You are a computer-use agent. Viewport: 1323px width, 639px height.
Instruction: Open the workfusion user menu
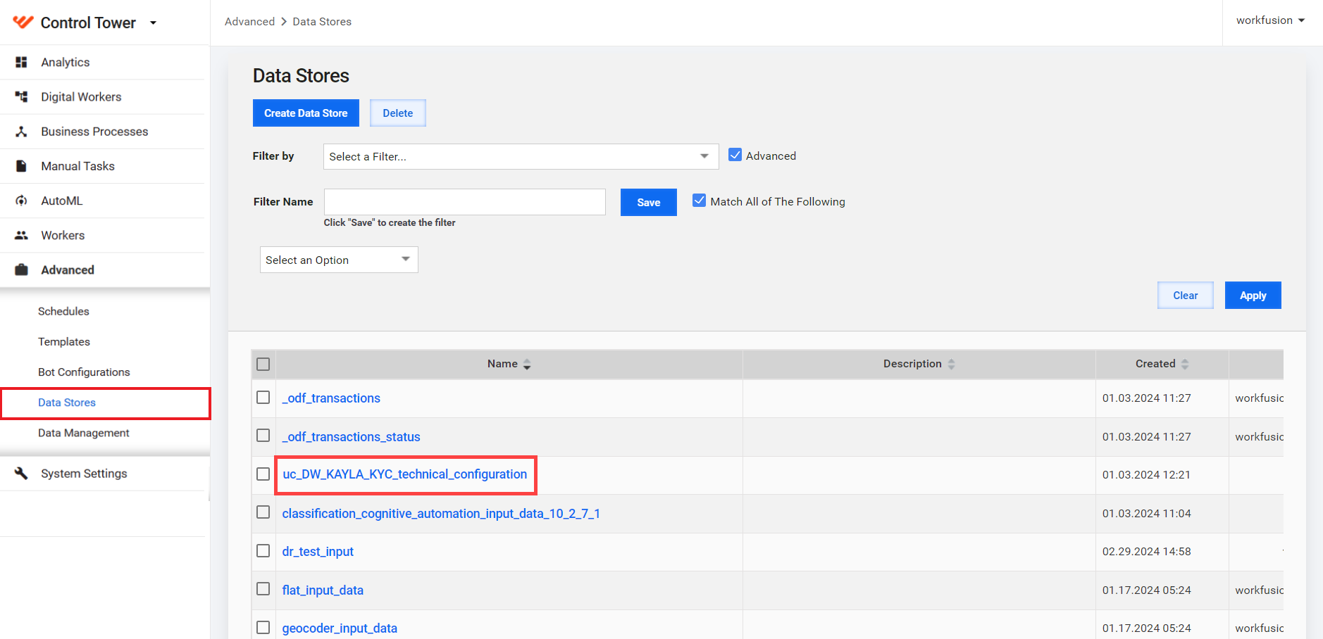[x=1270, y=20]
